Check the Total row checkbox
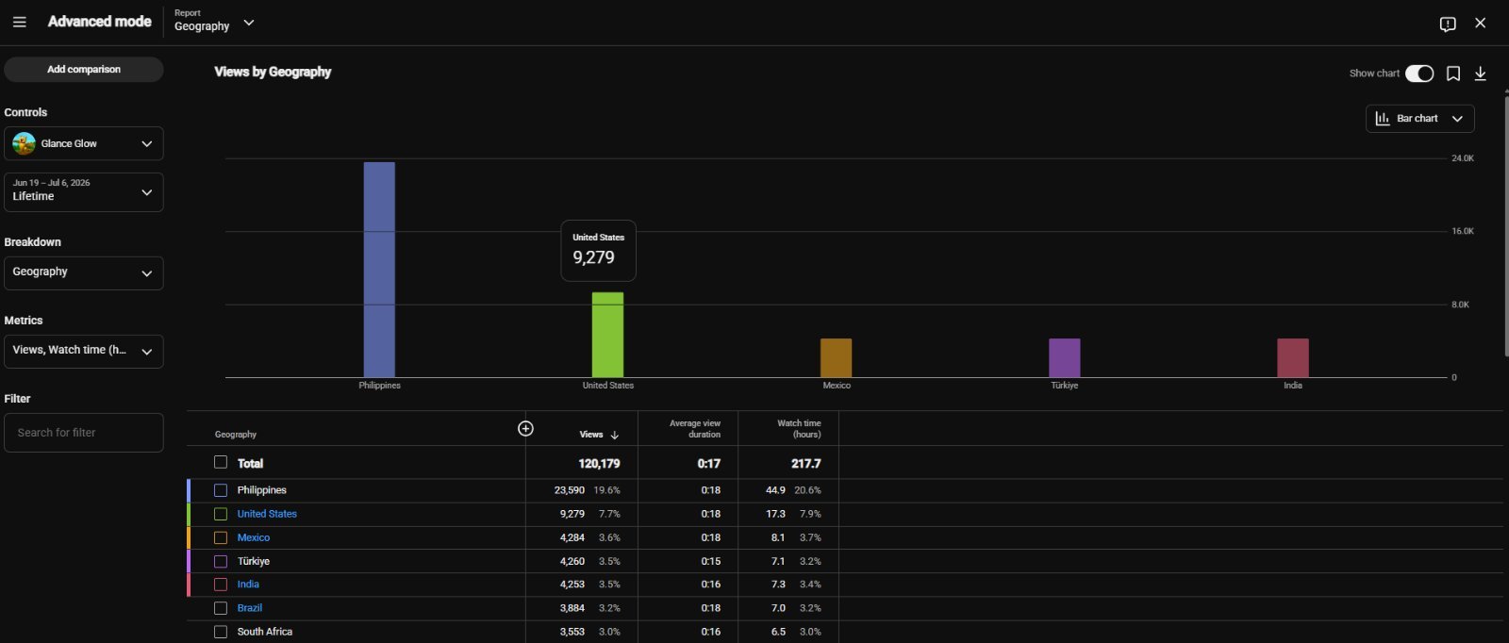 tap(221, 463)
